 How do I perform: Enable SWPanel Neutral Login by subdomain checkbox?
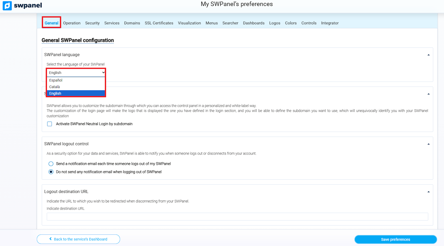pos(50,124)
